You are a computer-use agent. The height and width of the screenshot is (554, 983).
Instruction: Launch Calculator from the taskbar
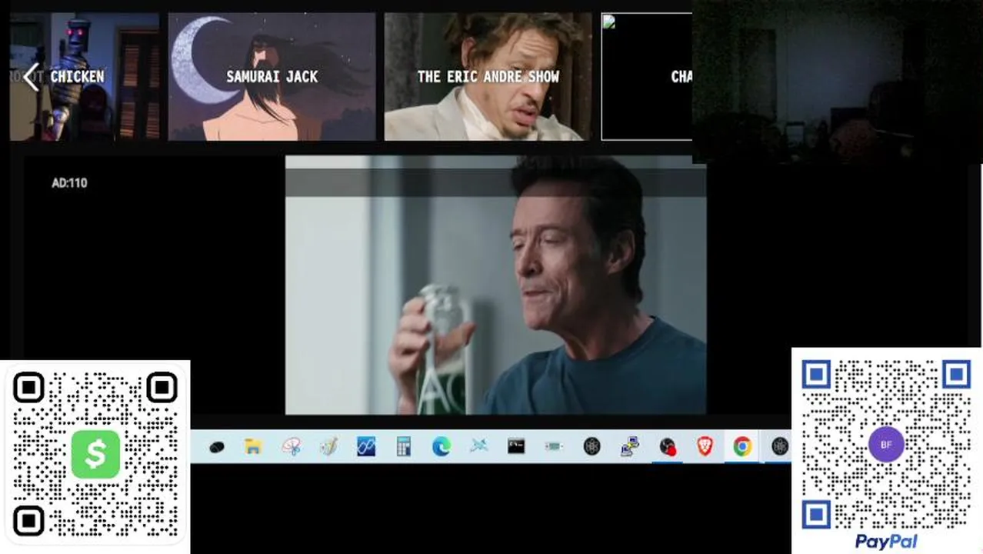click(x=404, y=446)
